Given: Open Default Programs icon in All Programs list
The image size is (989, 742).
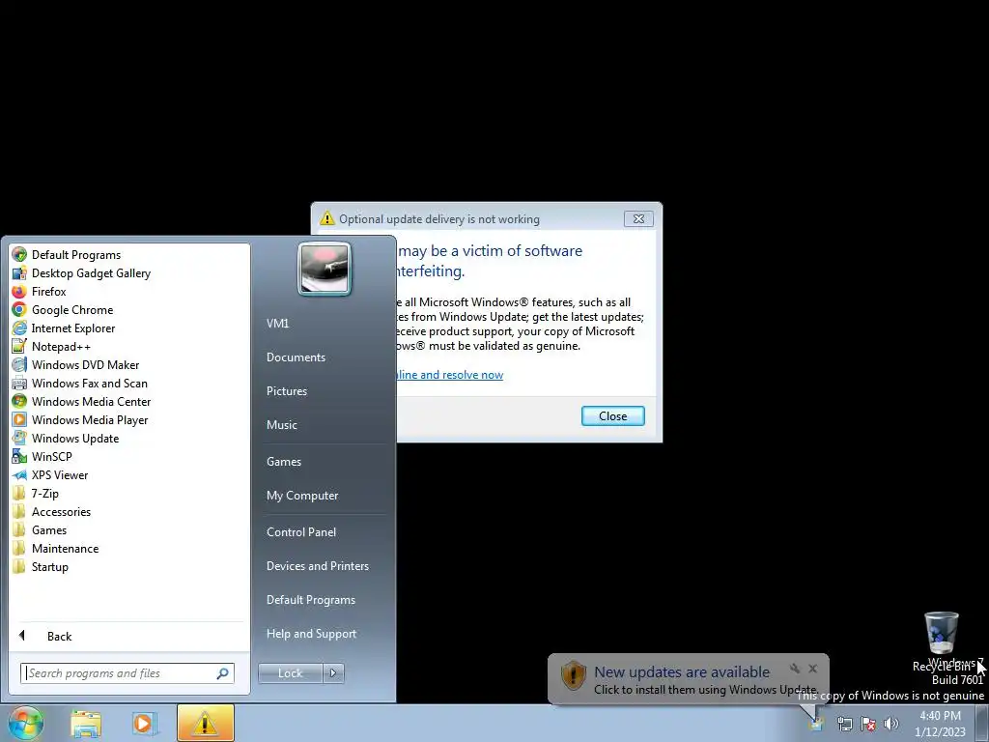Looking at the screenshot, I should pos(19,255).
